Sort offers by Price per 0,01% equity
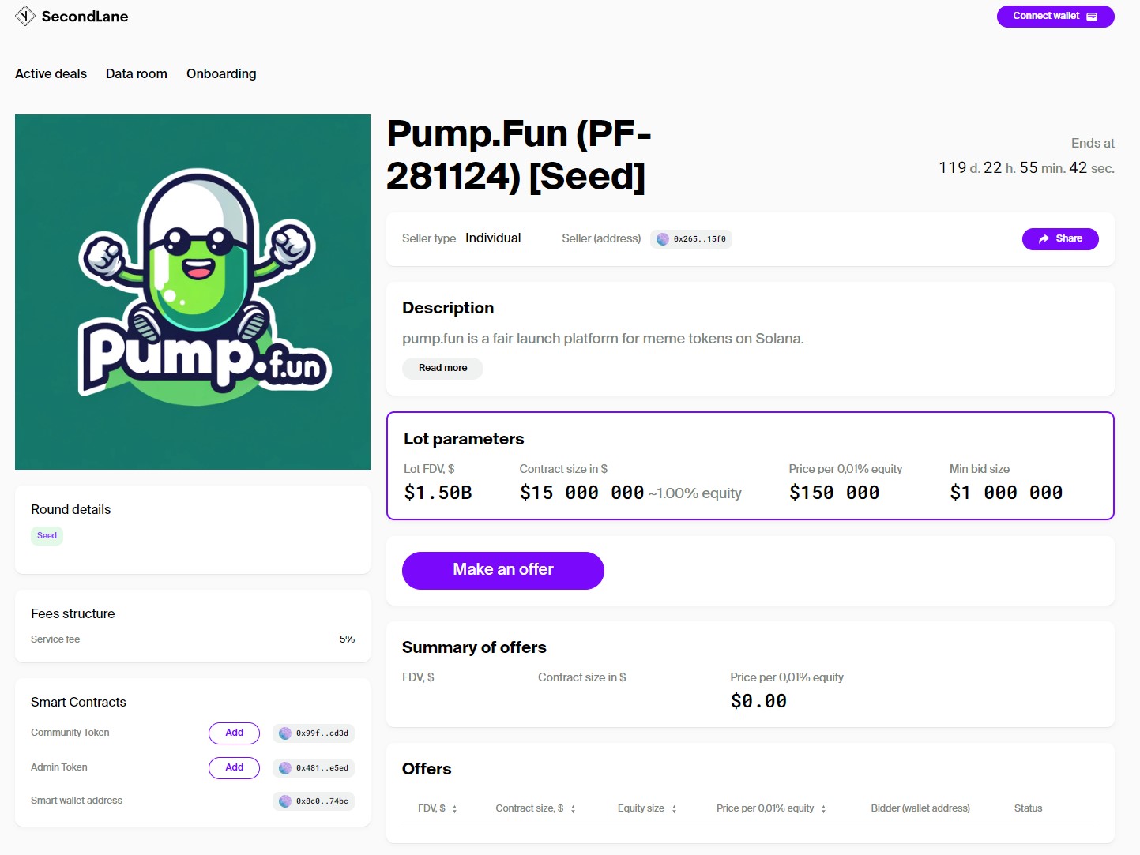 [x=823, y=809]
